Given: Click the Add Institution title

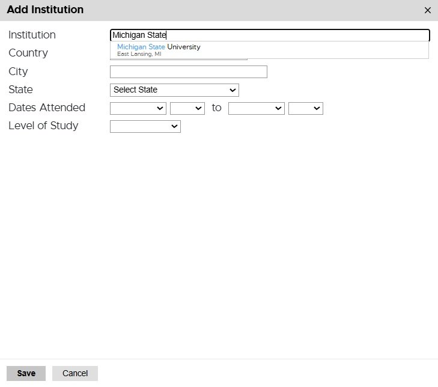Looking at the screenshot, I should point(45,10).
